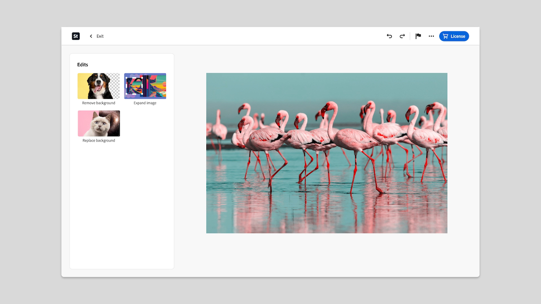Click the flamingo photo on the canvas
541x304 pixels.
pyautogui.click(x=327, y=153)
